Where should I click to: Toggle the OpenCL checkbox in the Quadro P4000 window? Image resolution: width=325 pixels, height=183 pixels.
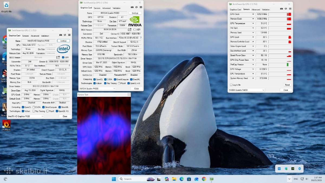pyautogui.click(x=94, y=79)
